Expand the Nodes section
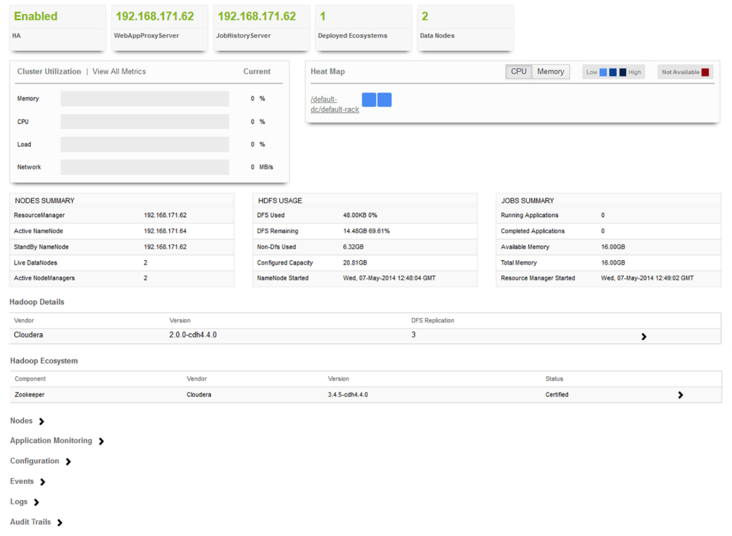732x536 pixels. pyautogui.click(x=28, y=421)
